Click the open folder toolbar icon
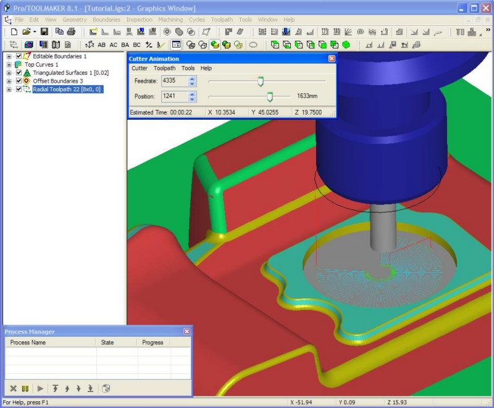The width and height of the screenshot is (494, 408). (x=27, y=31)
